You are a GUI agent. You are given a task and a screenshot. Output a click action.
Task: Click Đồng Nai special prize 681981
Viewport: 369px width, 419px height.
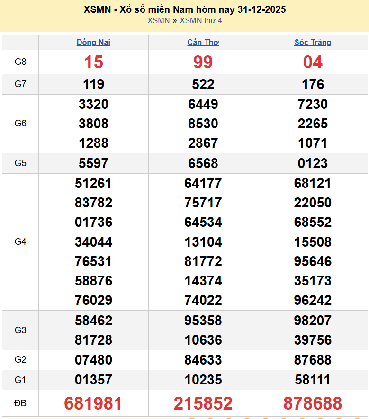point(93,403)
